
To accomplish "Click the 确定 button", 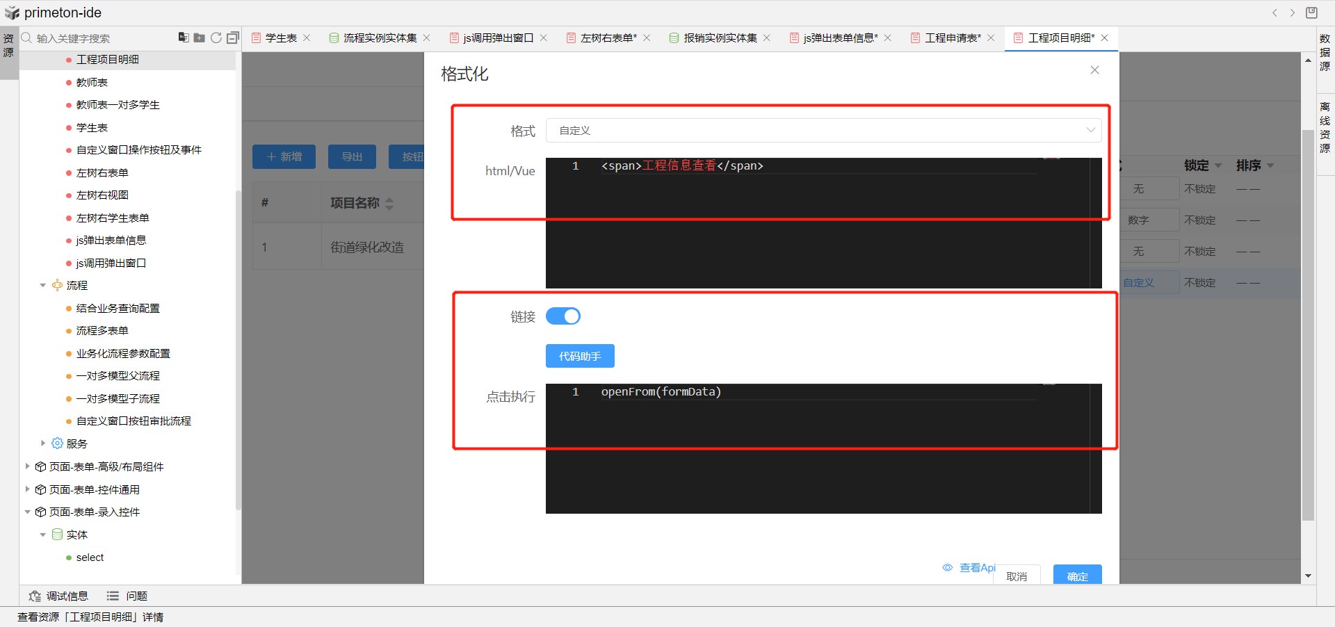I will pyautogui.click(x=1077, y=576).
